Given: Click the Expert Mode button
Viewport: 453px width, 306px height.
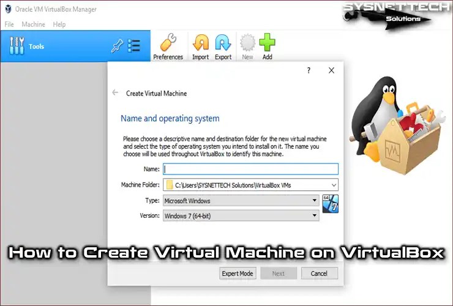Looking at the screenshot, I should pos(238,274).
